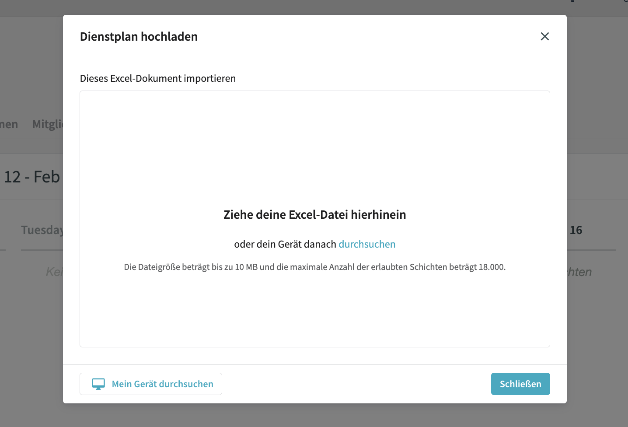Click the 'Schließen' button
Screen dimensions: 628x427
pos(520,384)
